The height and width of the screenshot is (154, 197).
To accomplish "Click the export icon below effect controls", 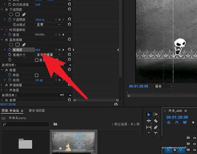I will (116, 104).
